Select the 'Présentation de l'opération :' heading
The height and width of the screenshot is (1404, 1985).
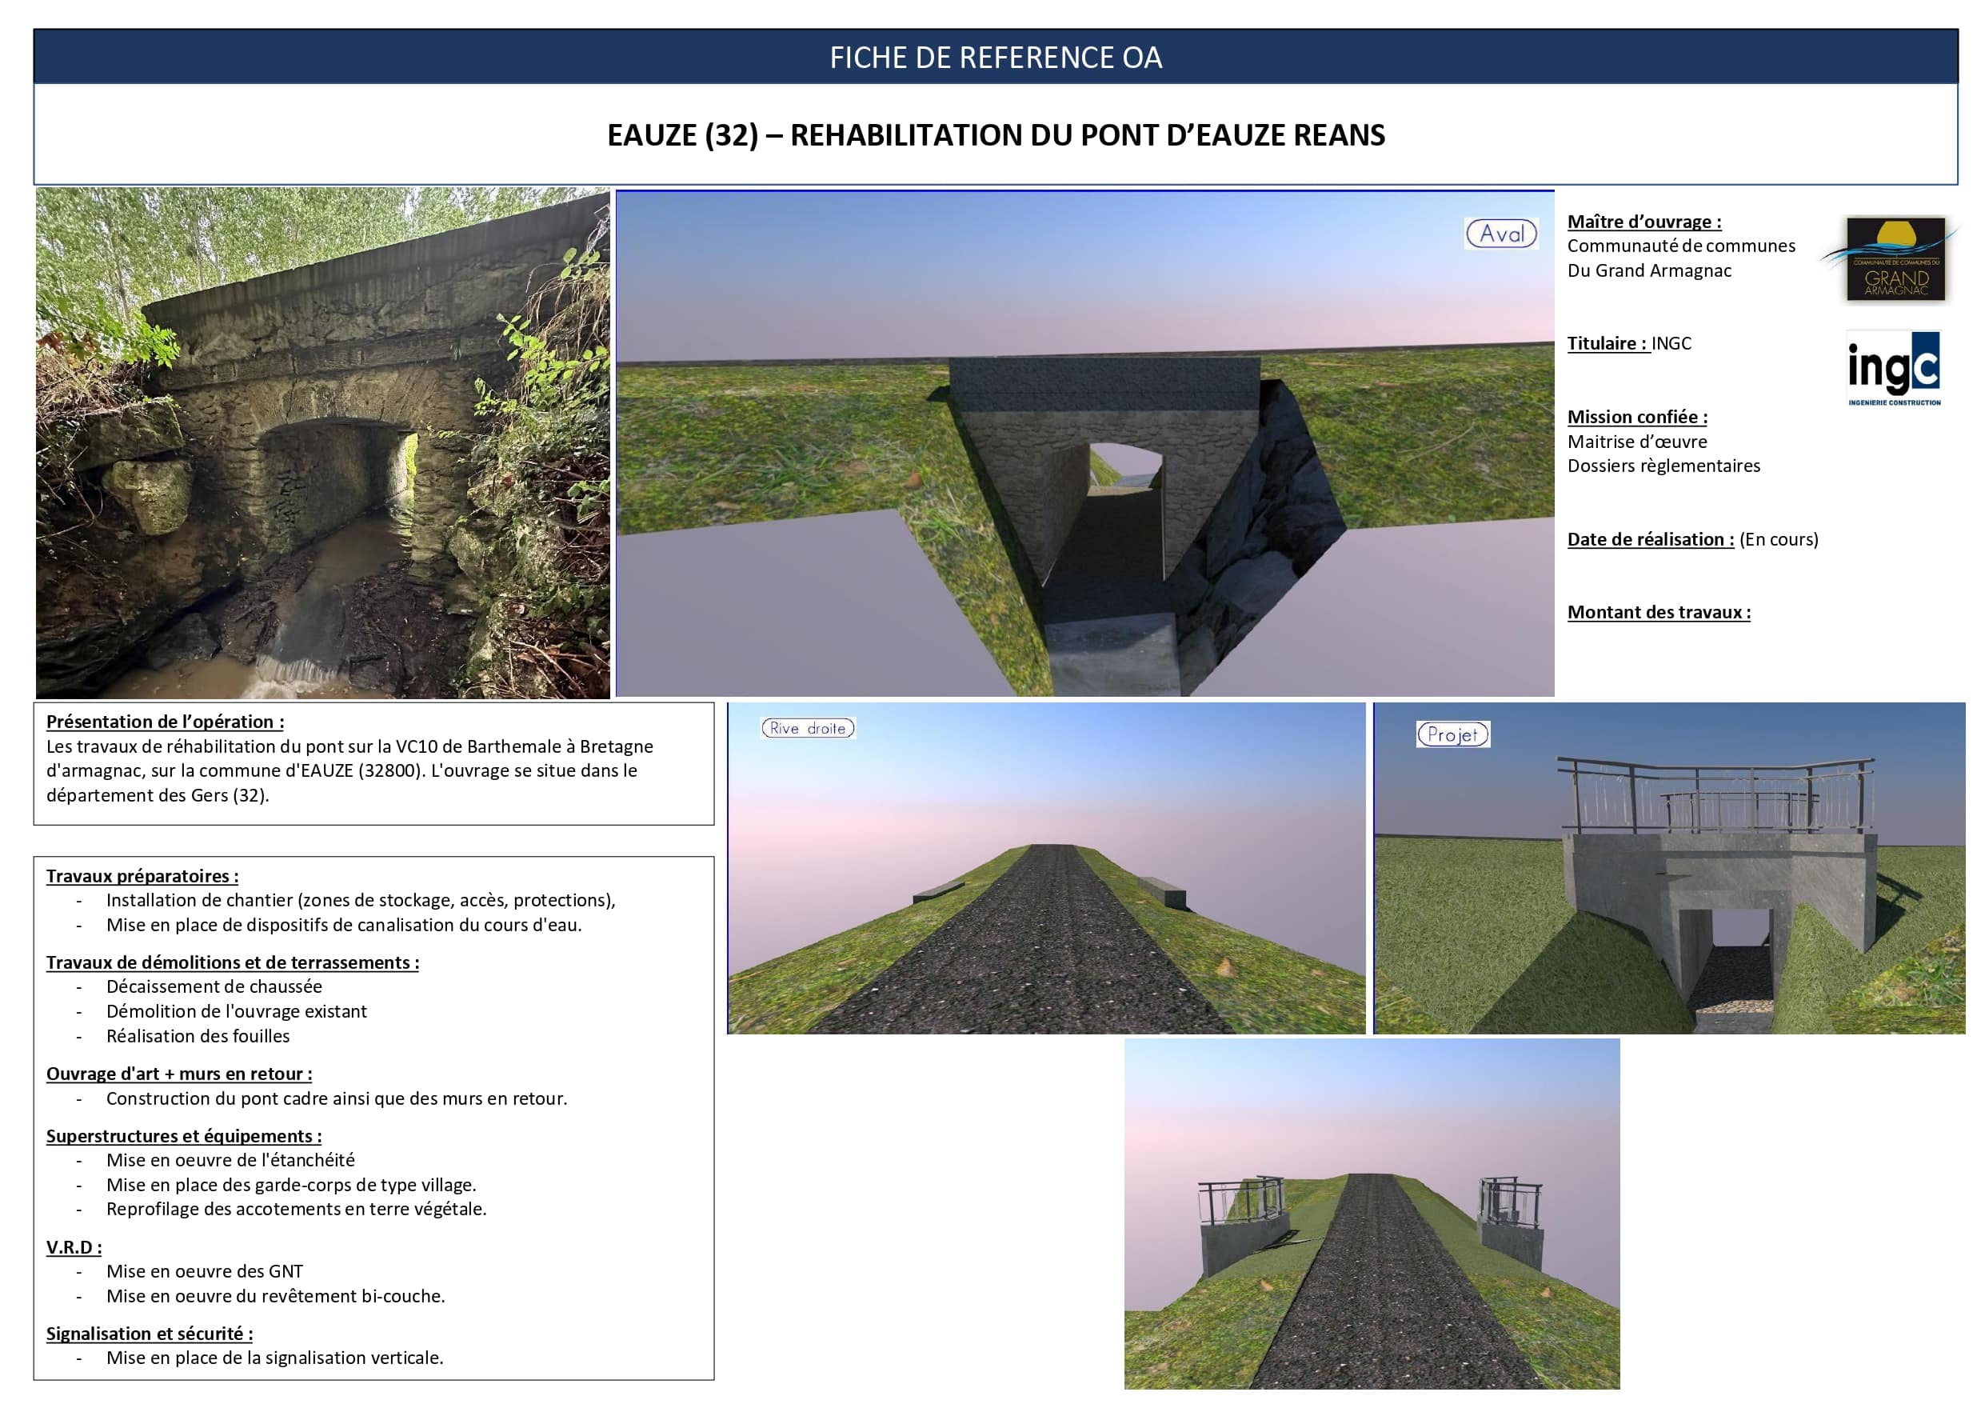165,722
